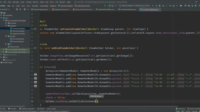Open the Refactor menu
Screen dimensions: 200x112
(x=36, y=2)
